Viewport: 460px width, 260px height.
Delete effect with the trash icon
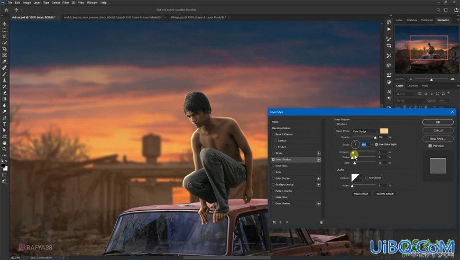[x=321, y=222]
